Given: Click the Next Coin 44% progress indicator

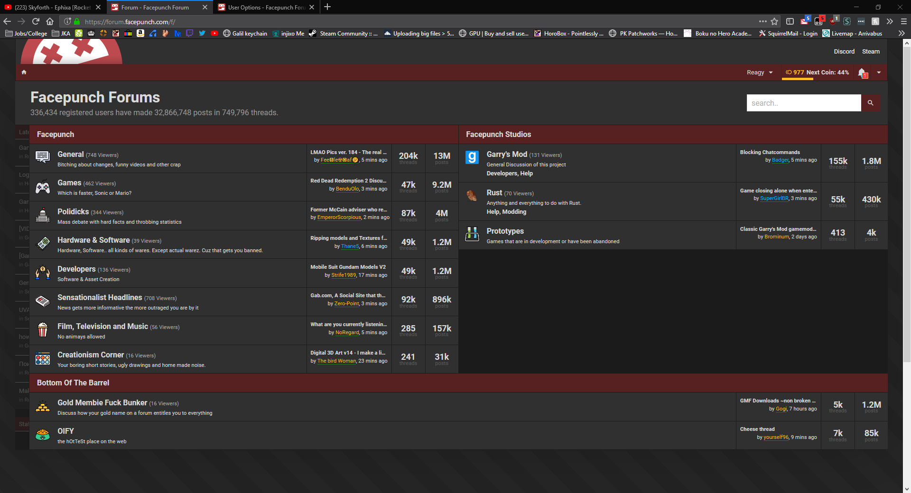Looking at the screenshot, I should (817, 73).
